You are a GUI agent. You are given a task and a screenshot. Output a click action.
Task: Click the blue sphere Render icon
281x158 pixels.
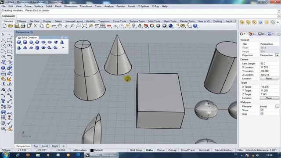tap(171, 26)
